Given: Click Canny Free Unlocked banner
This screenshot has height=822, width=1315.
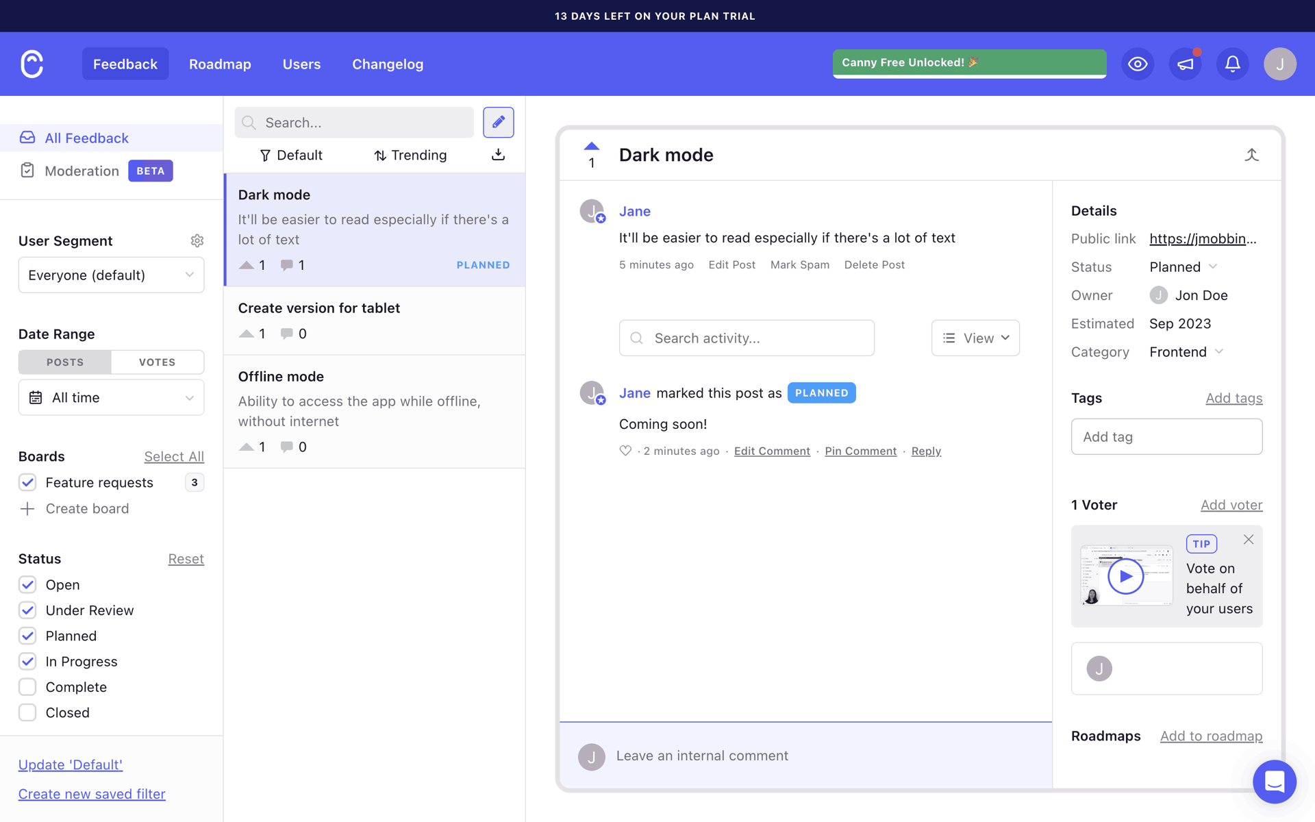Looking at the screenshot, I should [x=969, y=63].
